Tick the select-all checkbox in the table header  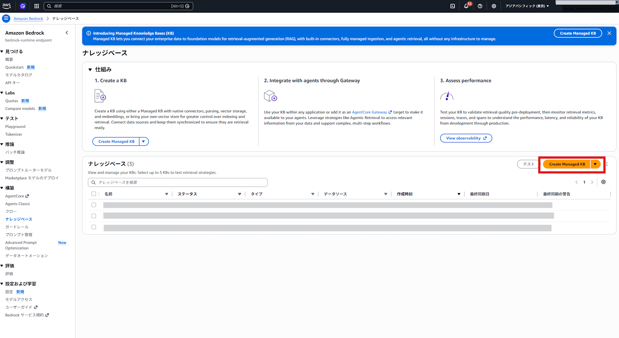tap(94, 194)
